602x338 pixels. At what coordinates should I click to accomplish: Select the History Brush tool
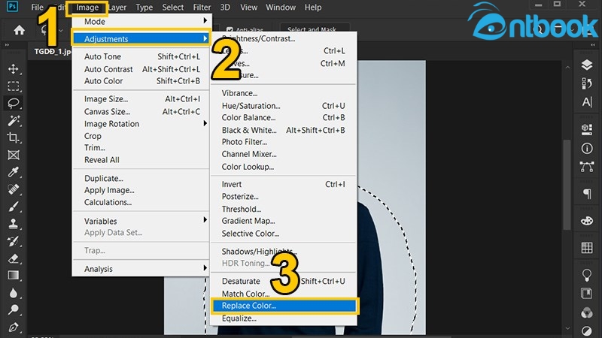(x=14, y=241)
